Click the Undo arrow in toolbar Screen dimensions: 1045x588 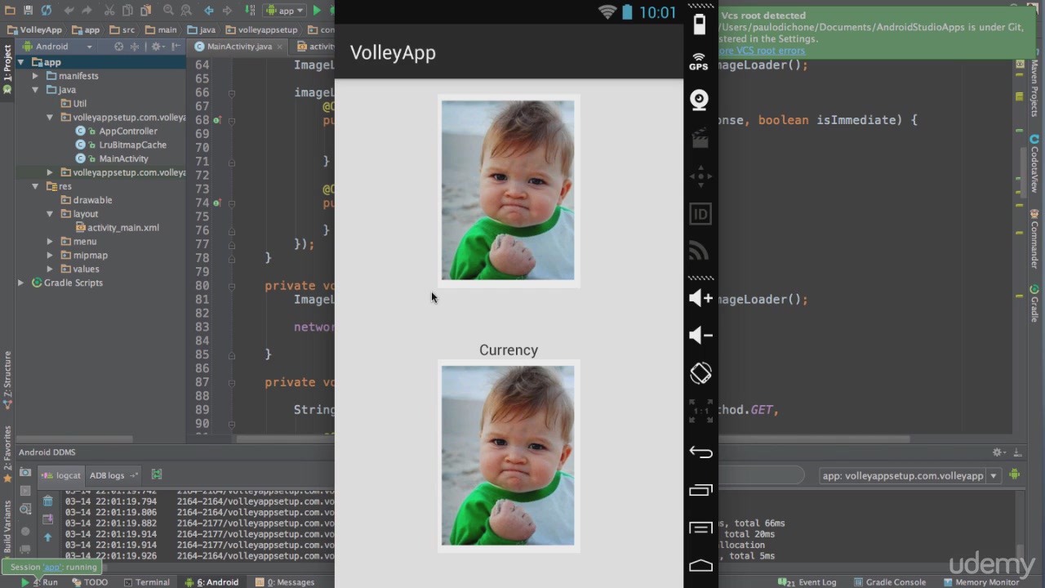pos(69,11)
